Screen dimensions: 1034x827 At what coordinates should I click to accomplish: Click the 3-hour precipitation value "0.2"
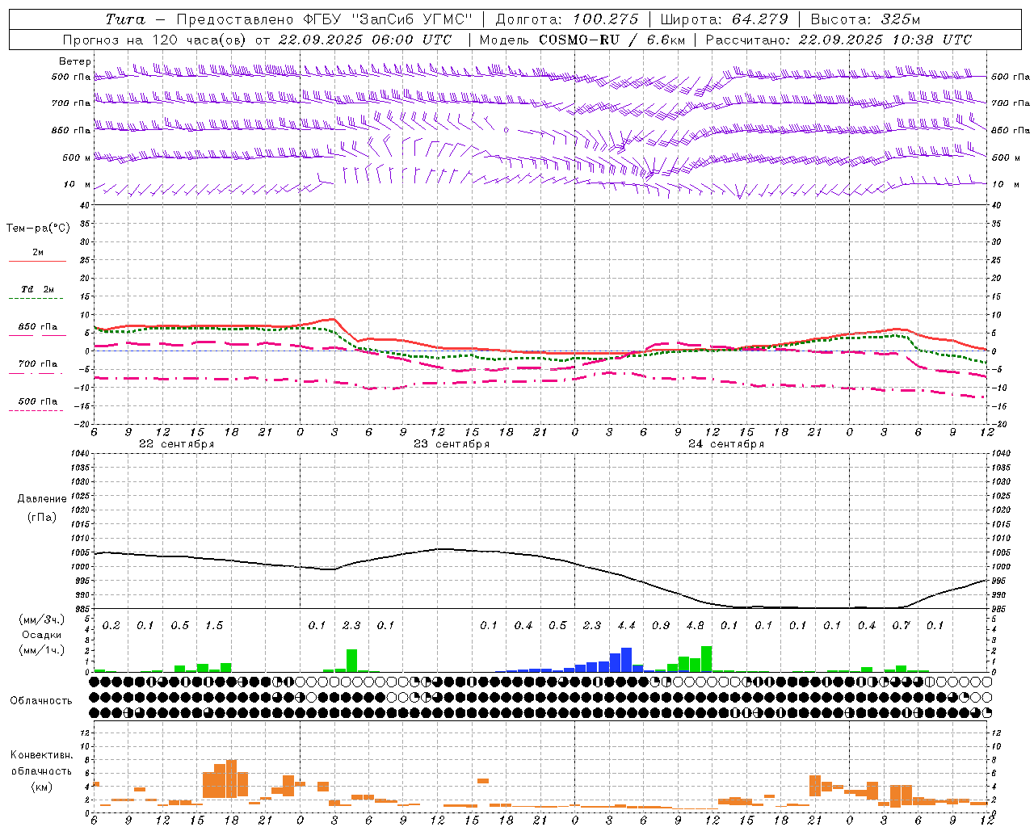tap(111, 626)
